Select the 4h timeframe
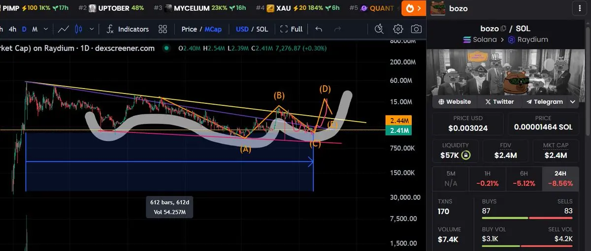The height and width of the screenshot is (251, 591). click(12, 29)
